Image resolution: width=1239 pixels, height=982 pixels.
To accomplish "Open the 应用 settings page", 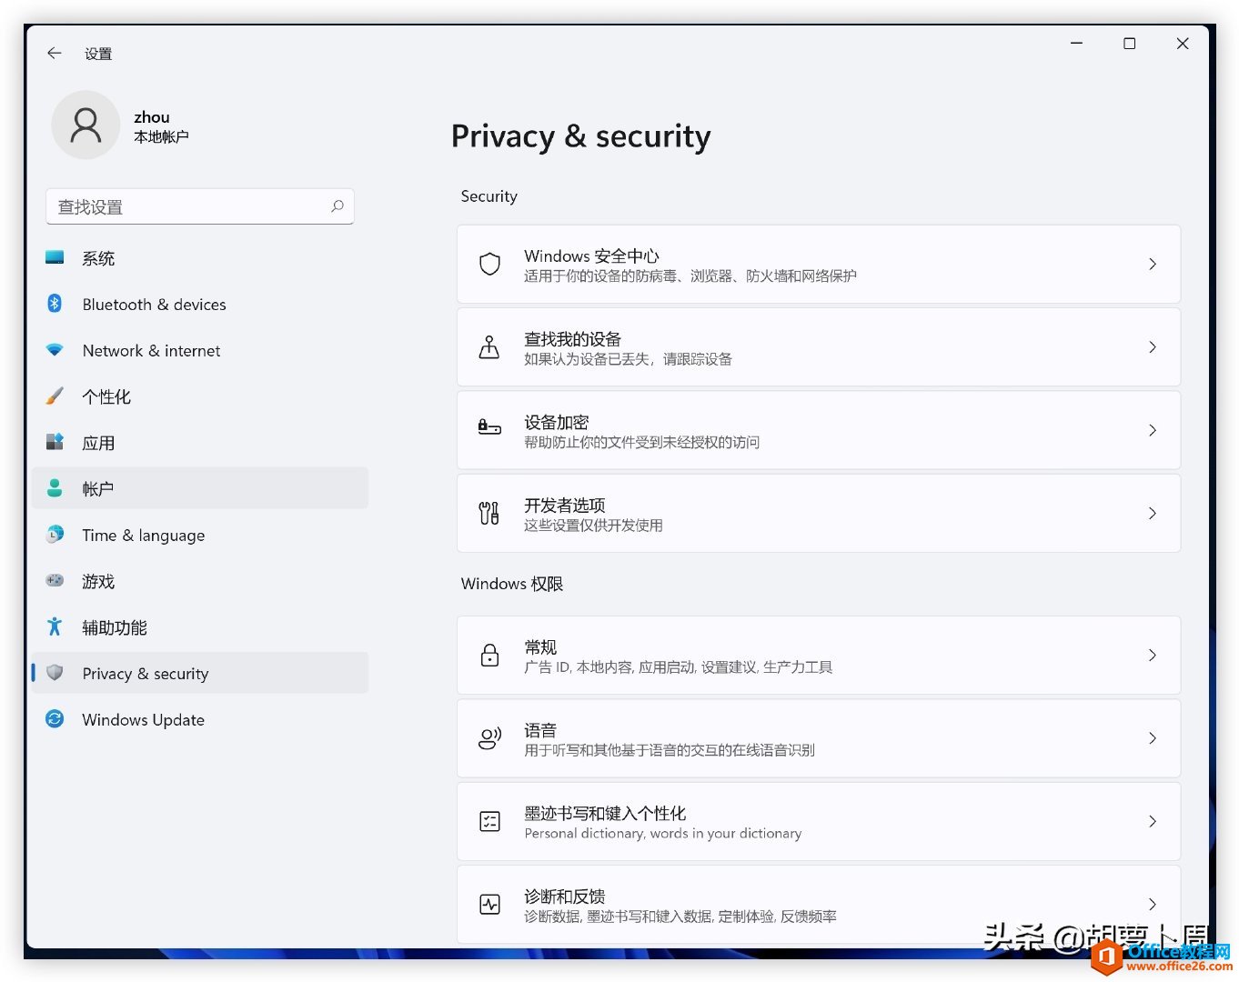I will click(98, 444).
